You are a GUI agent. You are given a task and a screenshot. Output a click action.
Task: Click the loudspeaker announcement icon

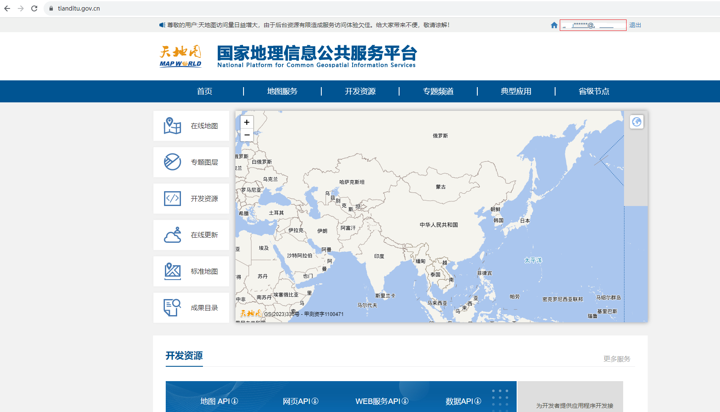162,25
